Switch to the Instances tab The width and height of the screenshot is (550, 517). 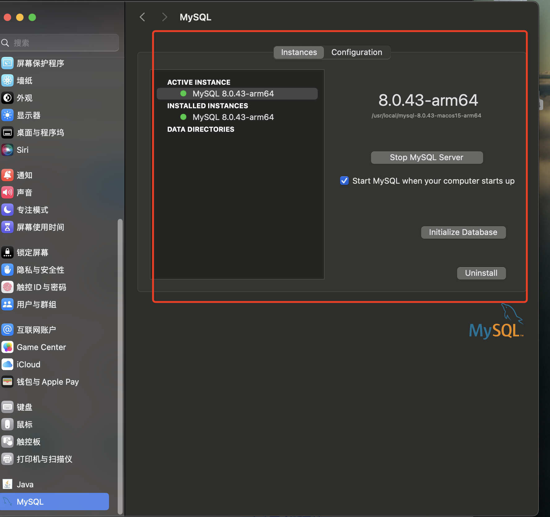tap(299, 52)
